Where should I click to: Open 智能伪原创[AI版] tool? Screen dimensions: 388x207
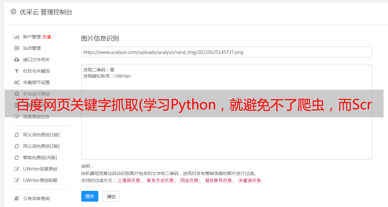40,158
